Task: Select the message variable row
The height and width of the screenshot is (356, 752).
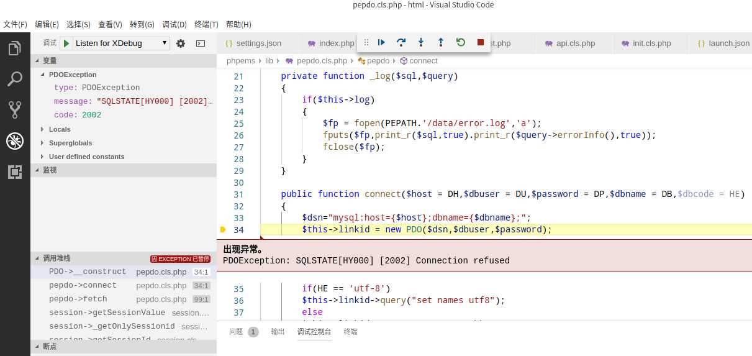Action: click(124, 102)
